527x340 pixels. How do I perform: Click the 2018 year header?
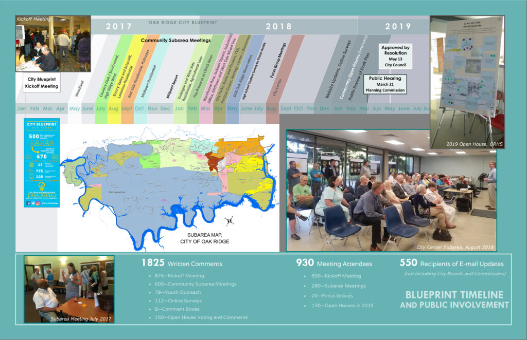[278, 26]
